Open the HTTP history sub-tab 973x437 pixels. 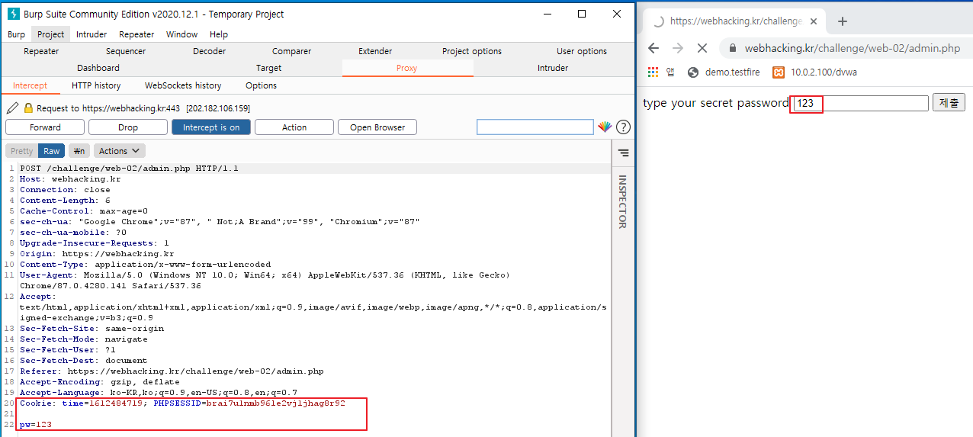[x=96, y=85]
